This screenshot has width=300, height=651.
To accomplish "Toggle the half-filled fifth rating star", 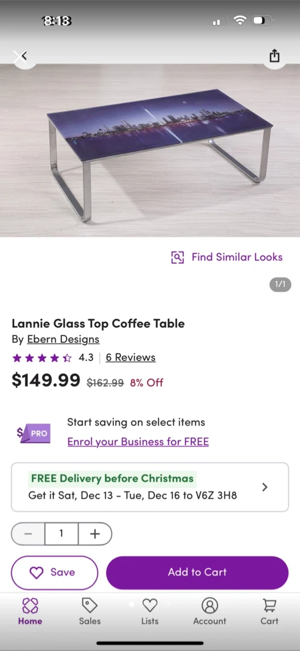I will [67, 358].
